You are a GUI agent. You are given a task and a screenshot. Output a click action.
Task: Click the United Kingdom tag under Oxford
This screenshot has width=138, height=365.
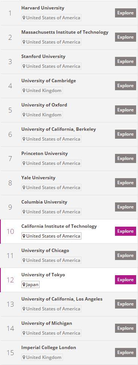click(42, 115)
